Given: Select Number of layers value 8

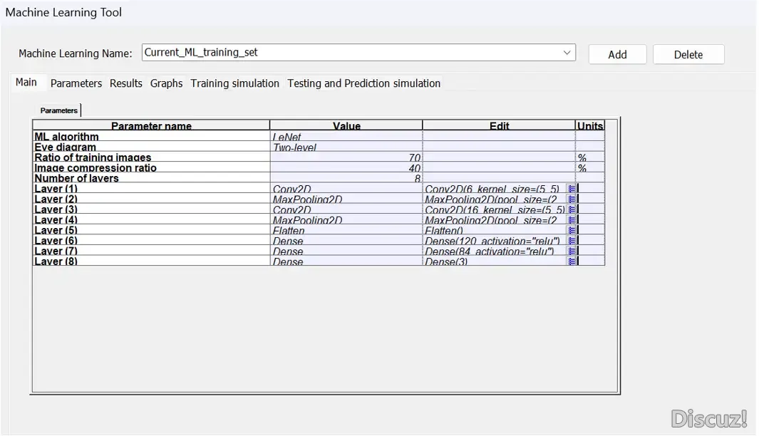Looking at the screenshot, I should pyautogui.click(x=346, y=178).
